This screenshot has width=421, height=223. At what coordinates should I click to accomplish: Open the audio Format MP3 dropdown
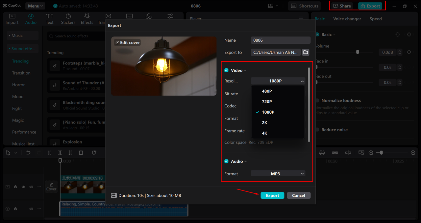click(278, 174)
